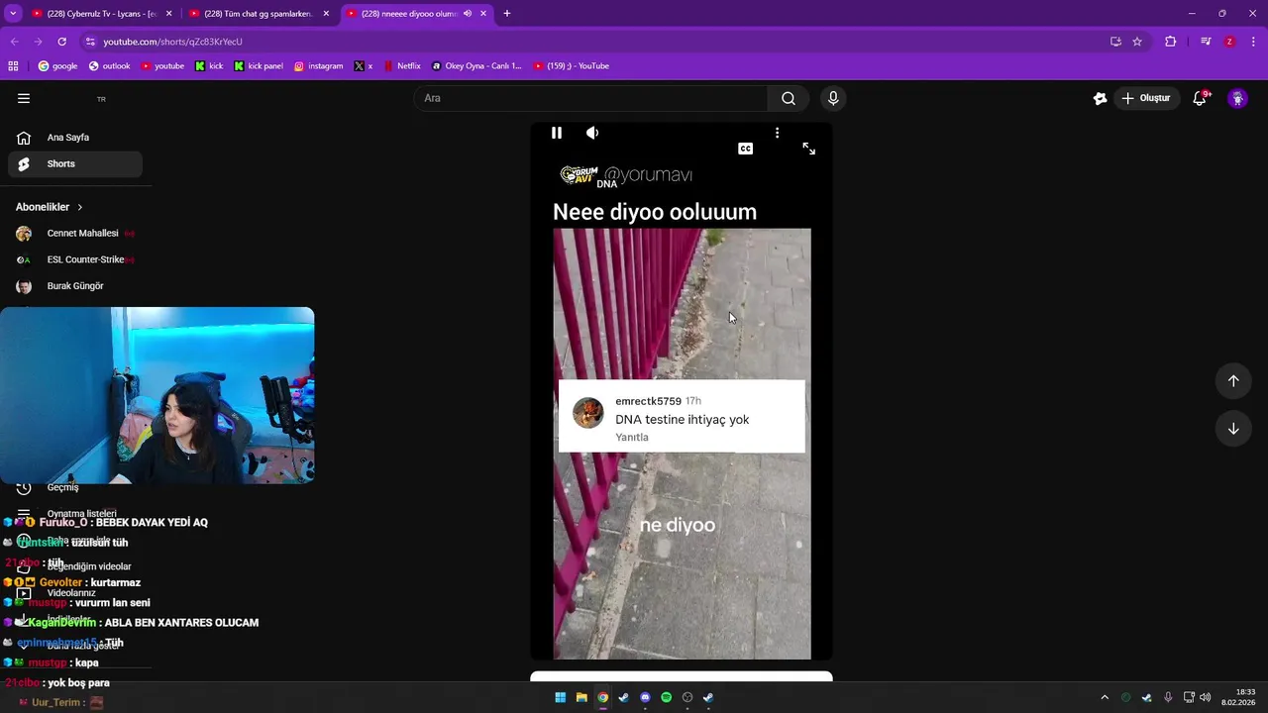Close the Cyberrulz Tv tab
Screen dimensions: 1268x713
click(x=169, y=14)
